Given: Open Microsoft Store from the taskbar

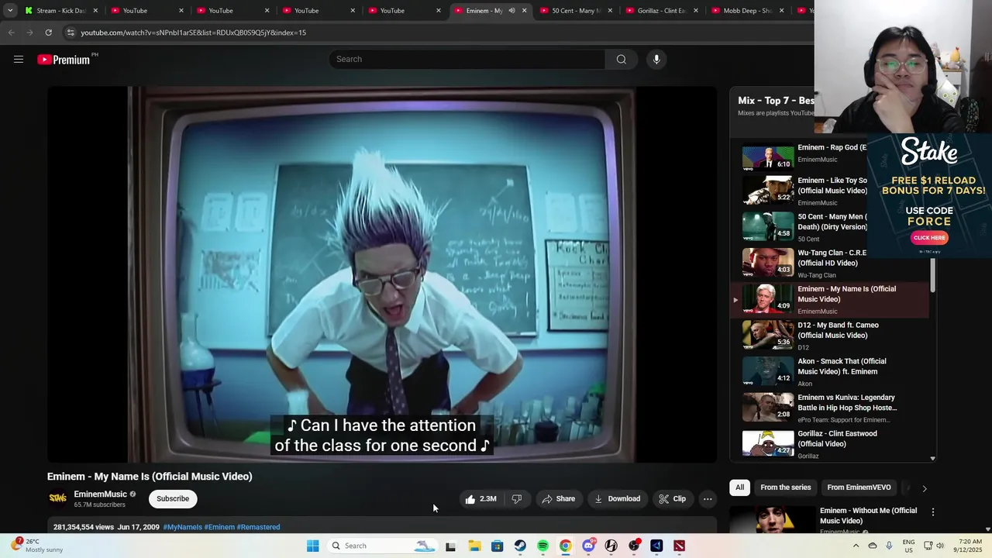Looking at the screenshot, I should tap(497, 546).
